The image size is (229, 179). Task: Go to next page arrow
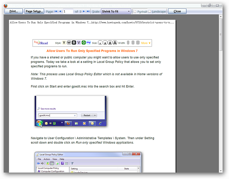84,11
